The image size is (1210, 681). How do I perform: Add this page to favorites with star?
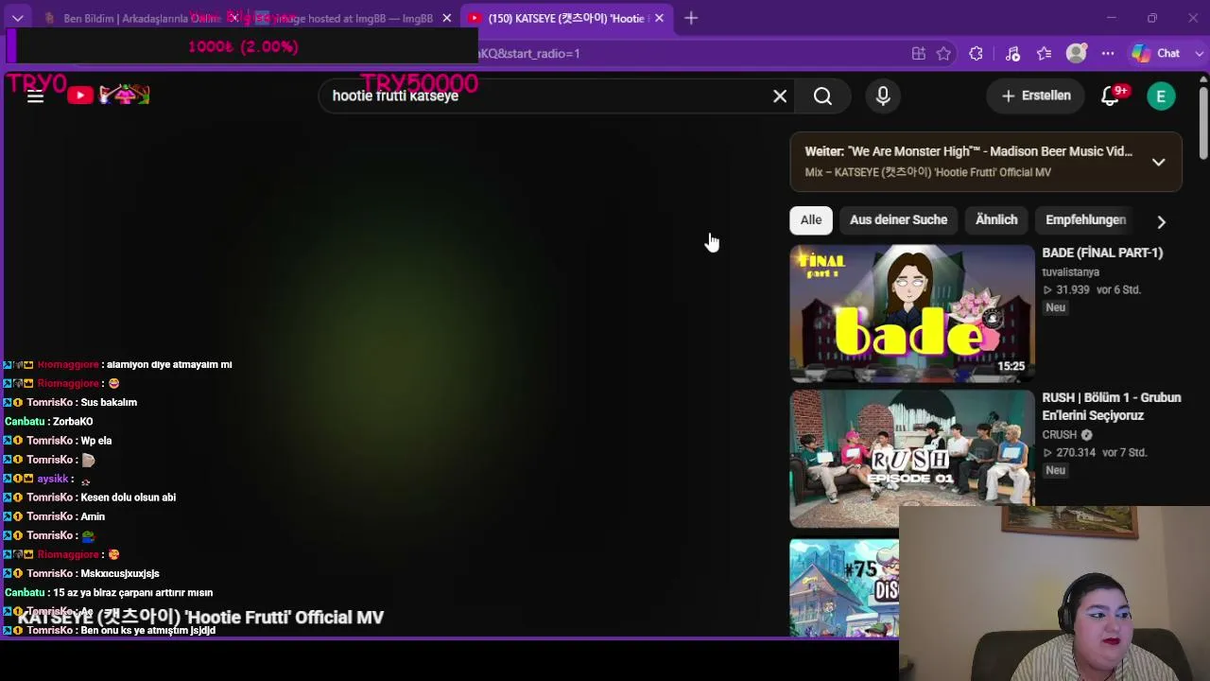coord(943,54)
